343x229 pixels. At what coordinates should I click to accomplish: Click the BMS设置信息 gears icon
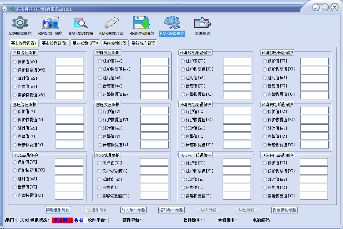172,23
